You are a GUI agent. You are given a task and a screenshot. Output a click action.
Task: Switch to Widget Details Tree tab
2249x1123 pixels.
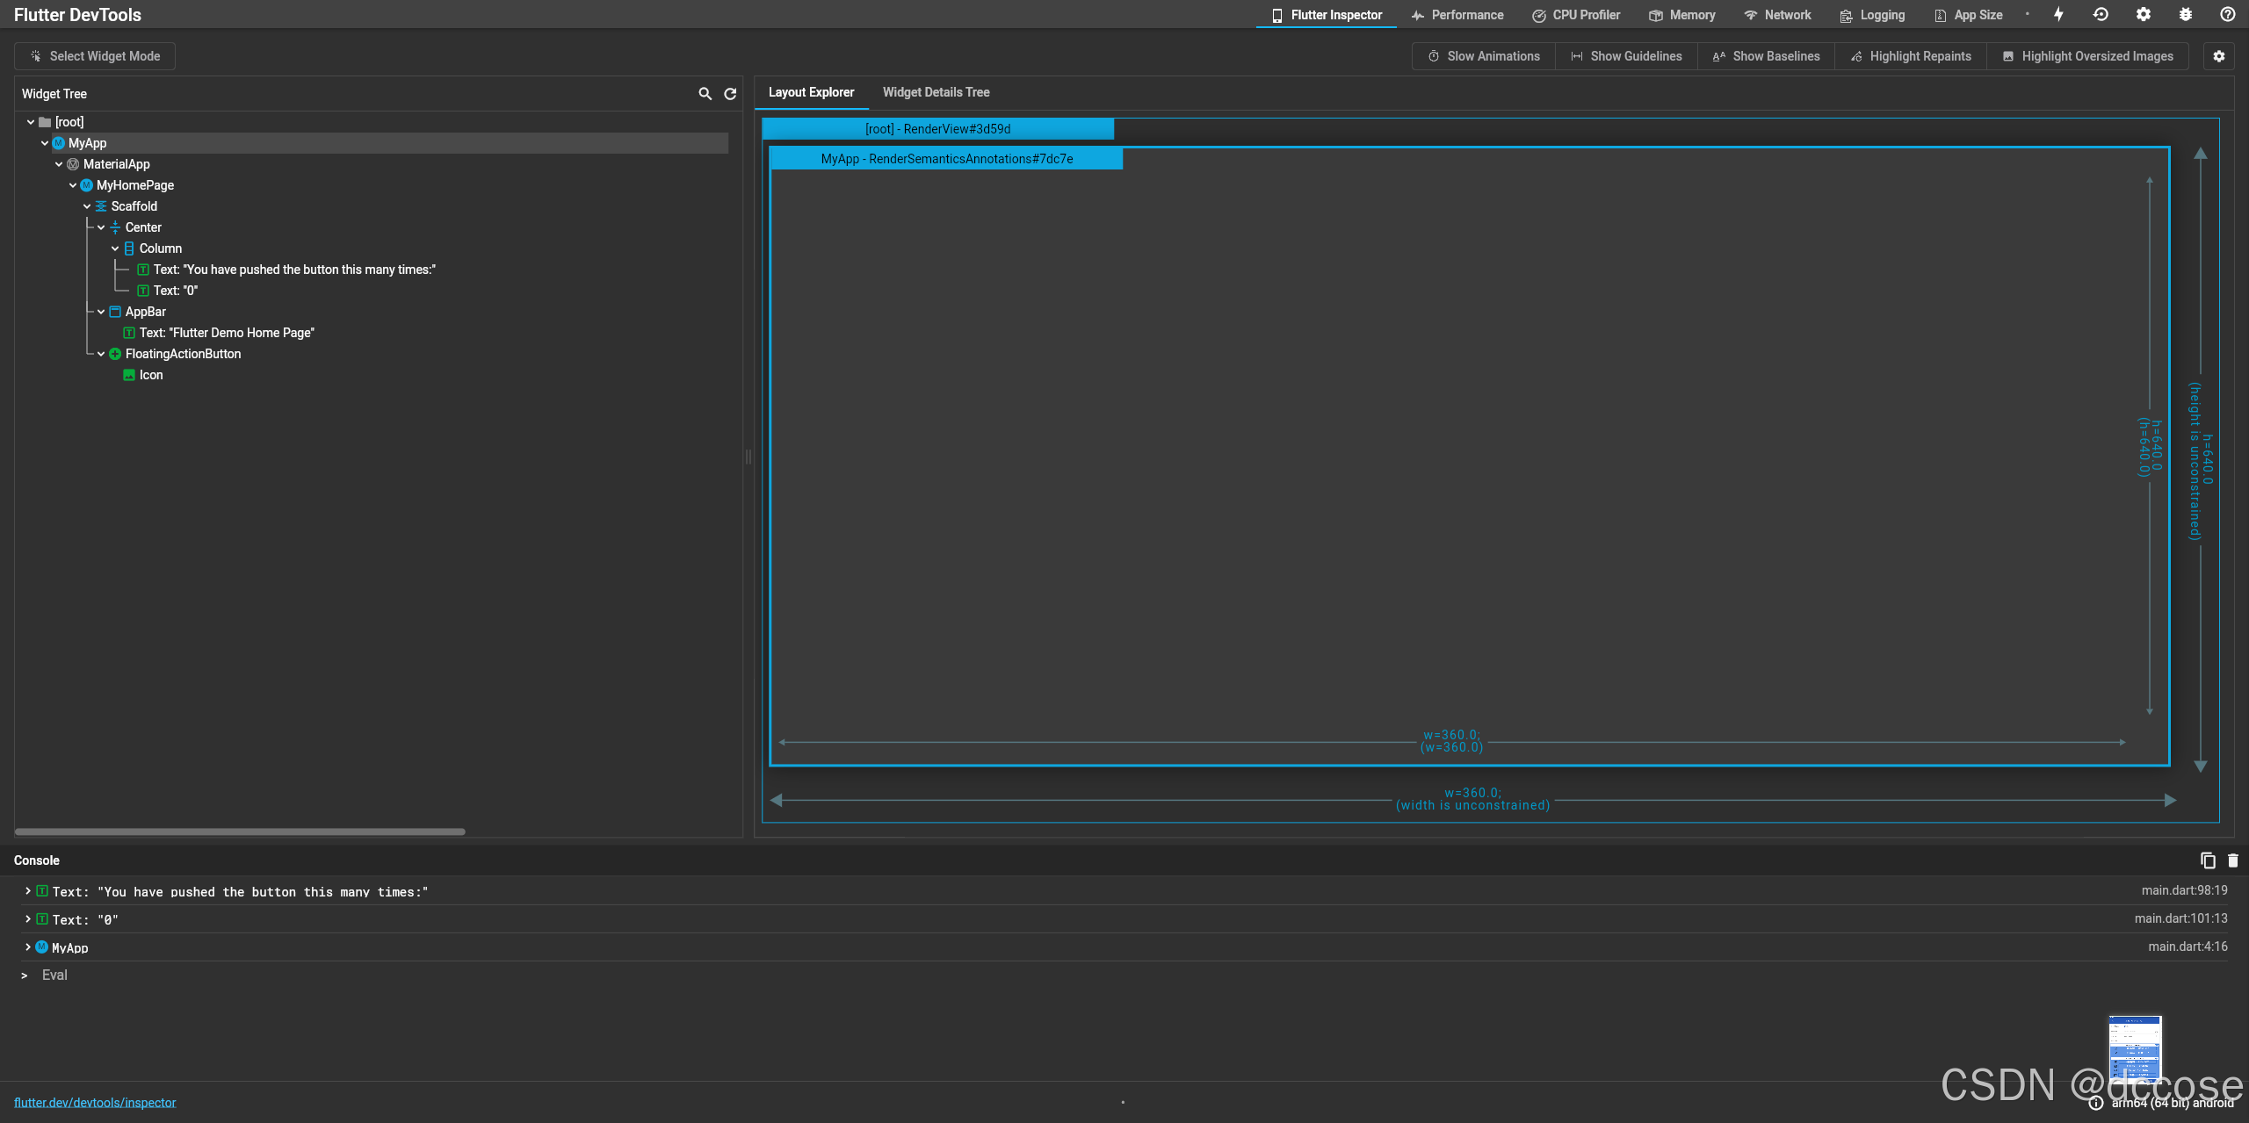pos(936,92)
